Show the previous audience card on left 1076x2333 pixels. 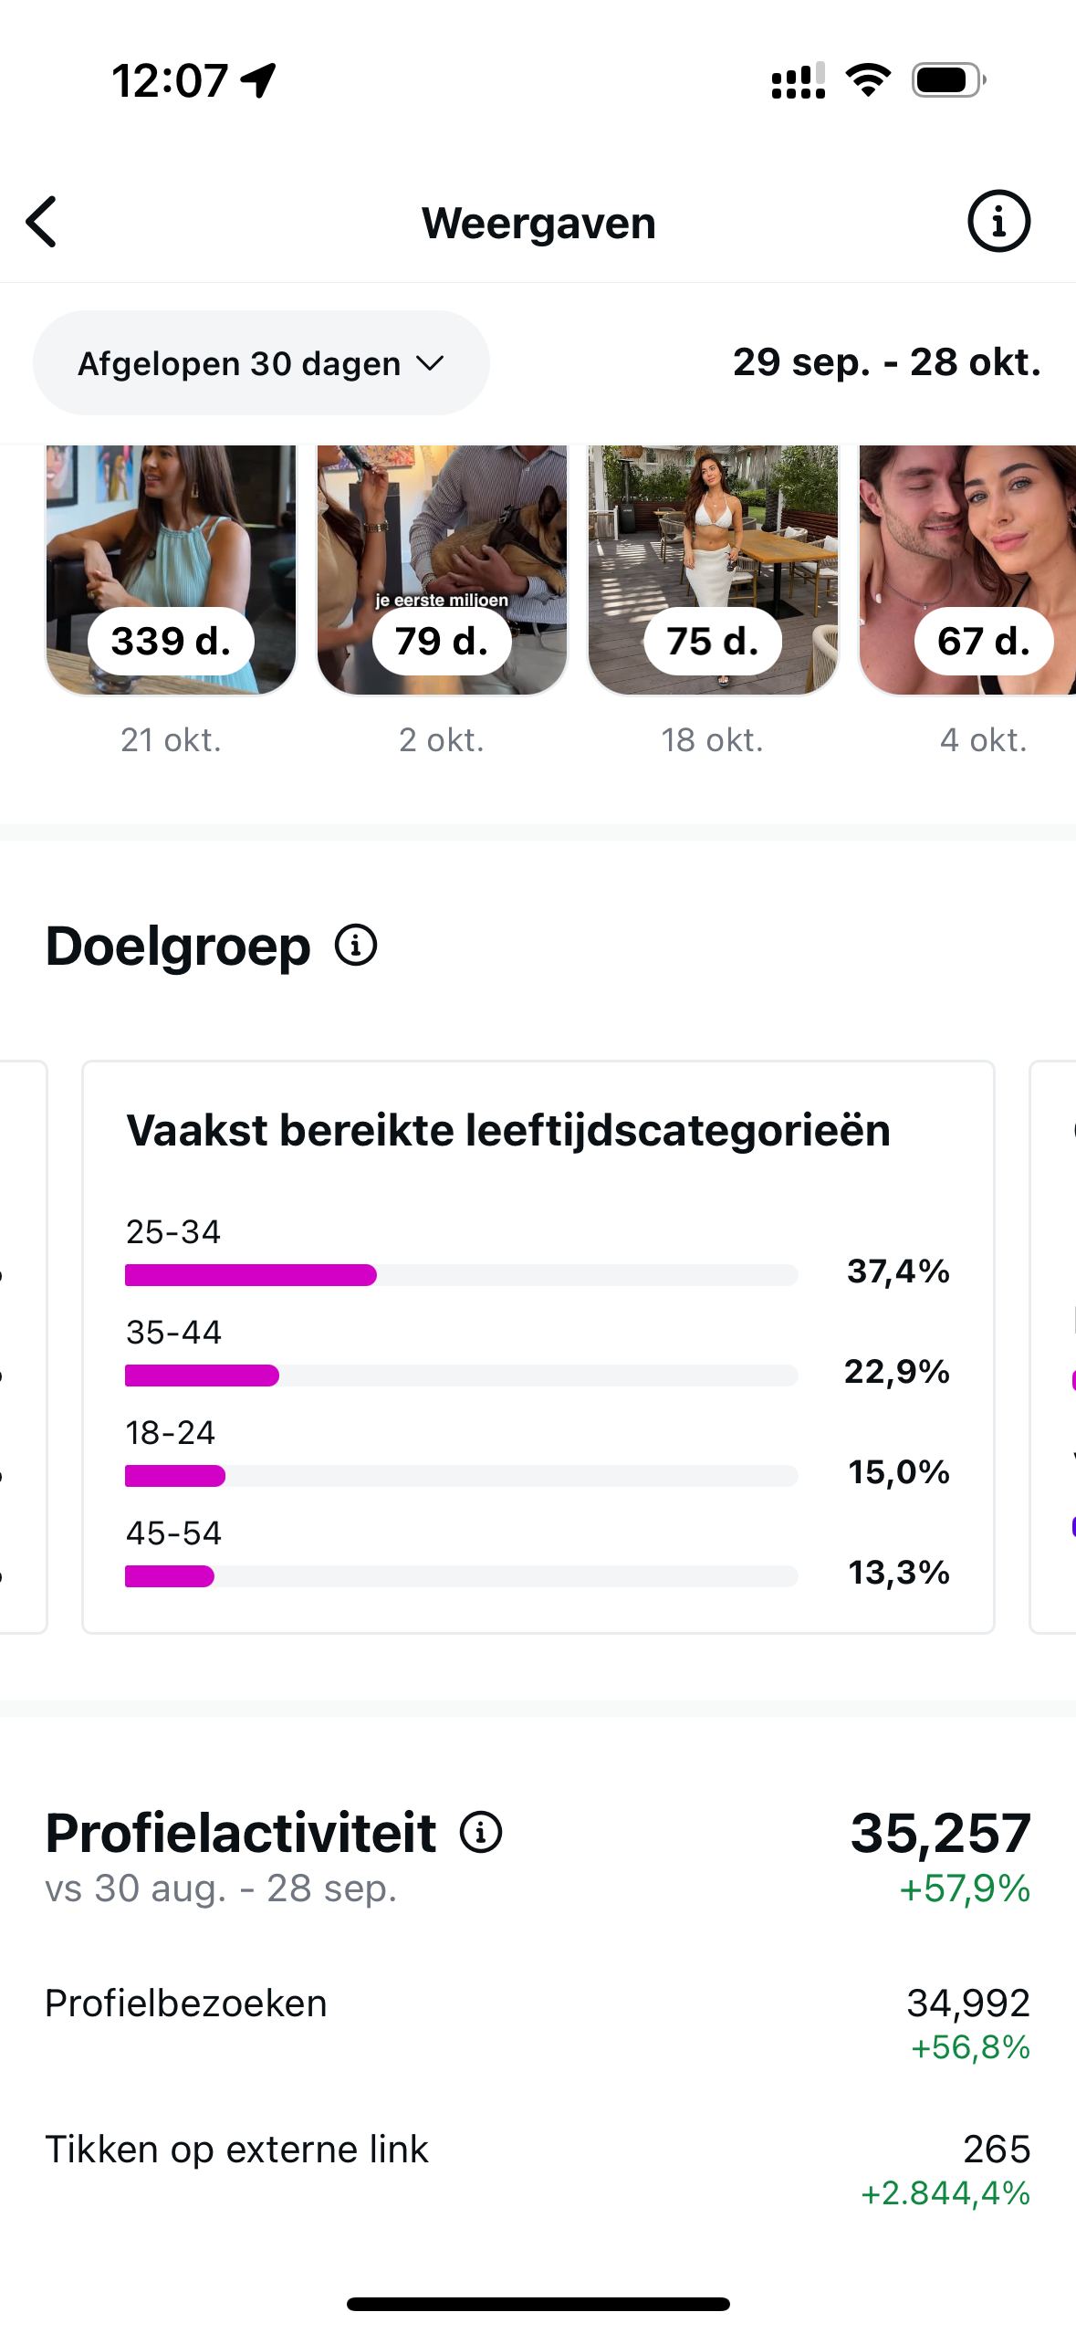point(22,1346)
